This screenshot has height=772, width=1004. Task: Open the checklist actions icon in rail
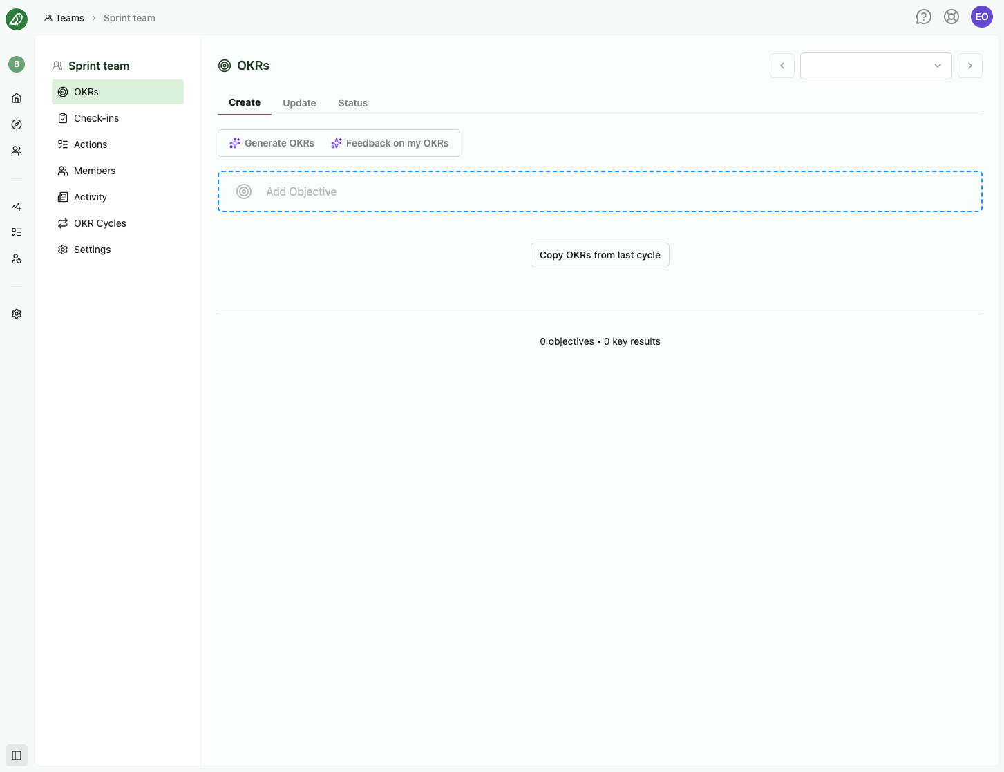(17, 232)
